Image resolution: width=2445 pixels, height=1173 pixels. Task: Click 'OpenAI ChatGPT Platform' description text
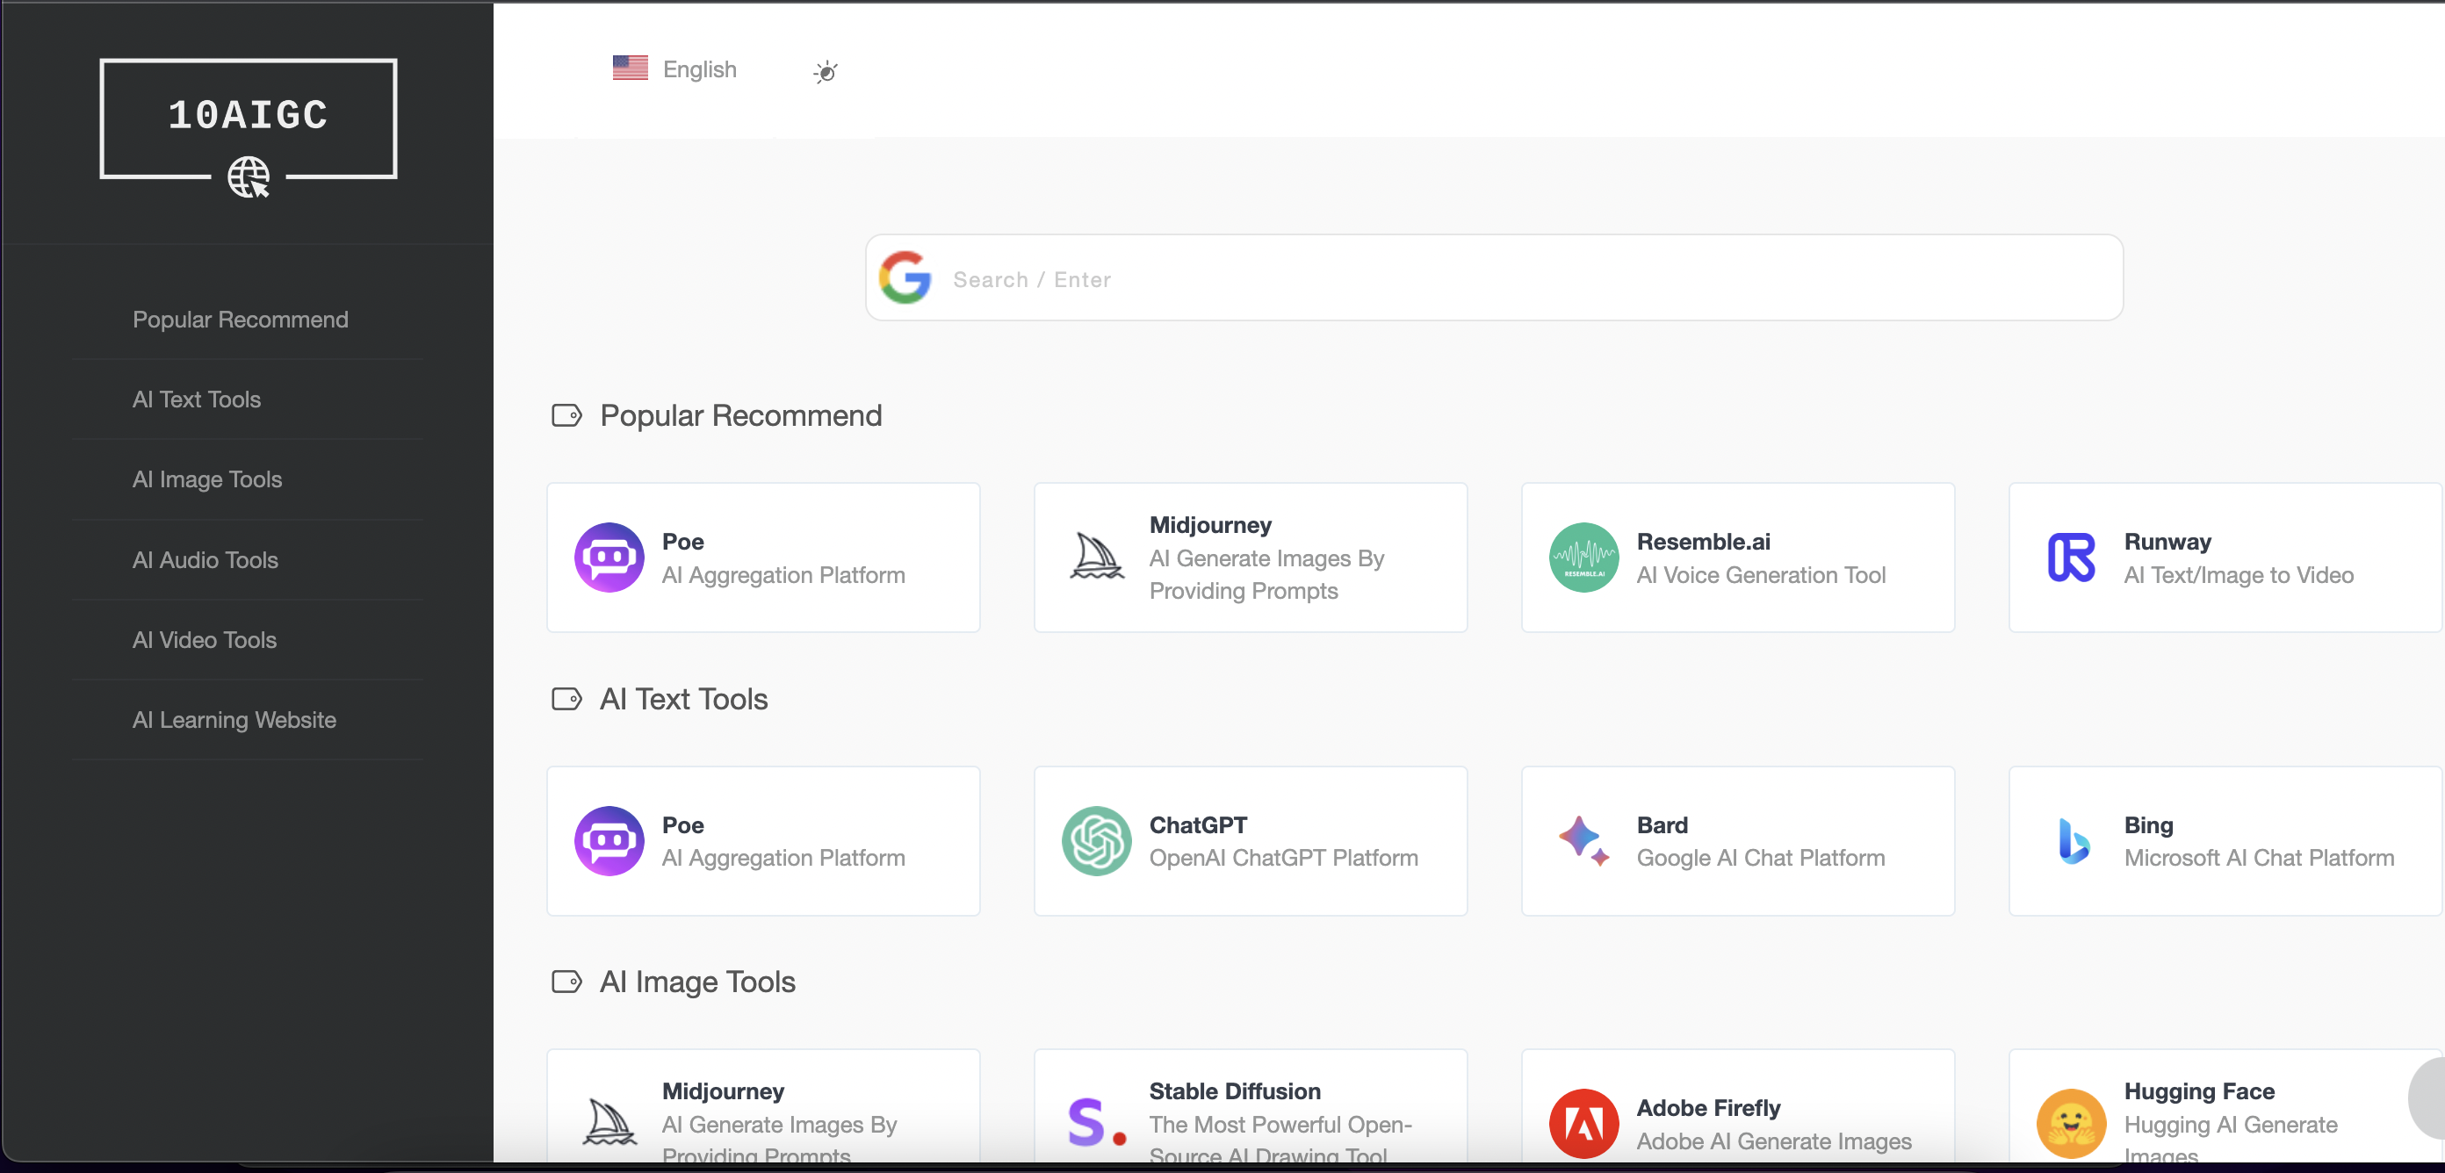click(1283, 858)
